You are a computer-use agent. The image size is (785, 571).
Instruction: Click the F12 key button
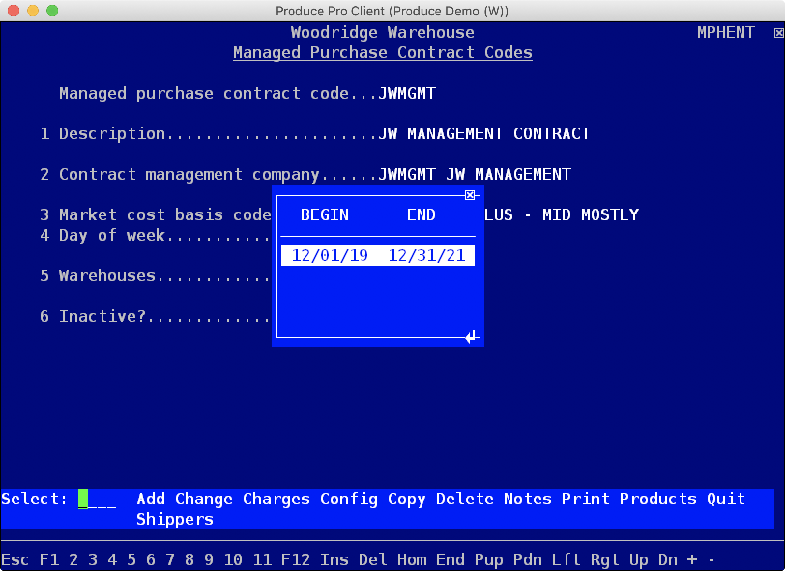295,560
